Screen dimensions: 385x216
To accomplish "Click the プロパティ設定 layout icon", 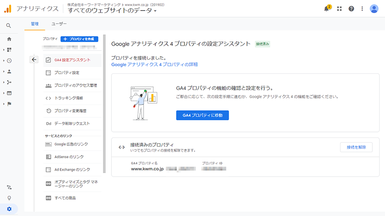I will pos(48,73).
